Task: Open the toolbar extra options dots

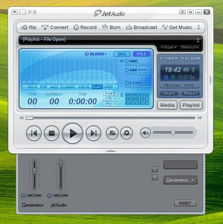Action: point(199,27)
